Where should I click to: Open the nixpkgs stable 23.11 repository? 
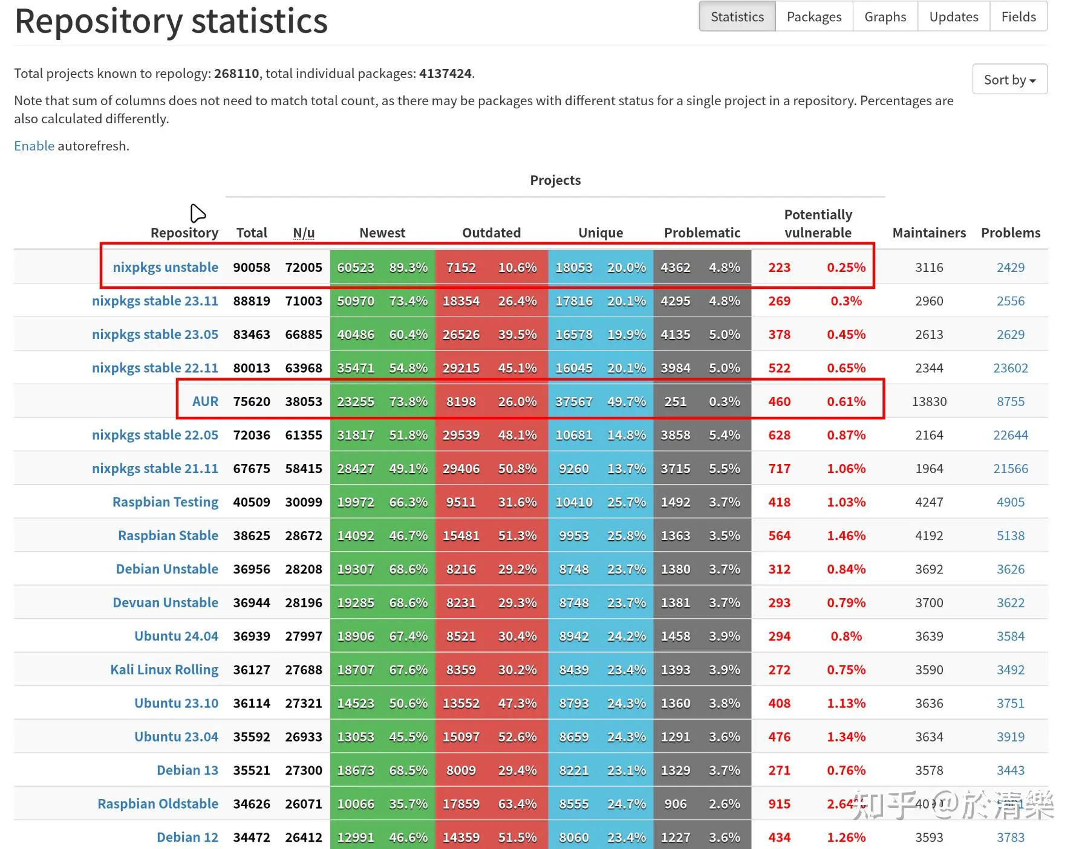[x=155, y=300]
